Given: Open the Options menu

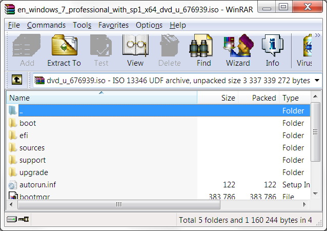Looking at the screenshot, I should (149, 25).
